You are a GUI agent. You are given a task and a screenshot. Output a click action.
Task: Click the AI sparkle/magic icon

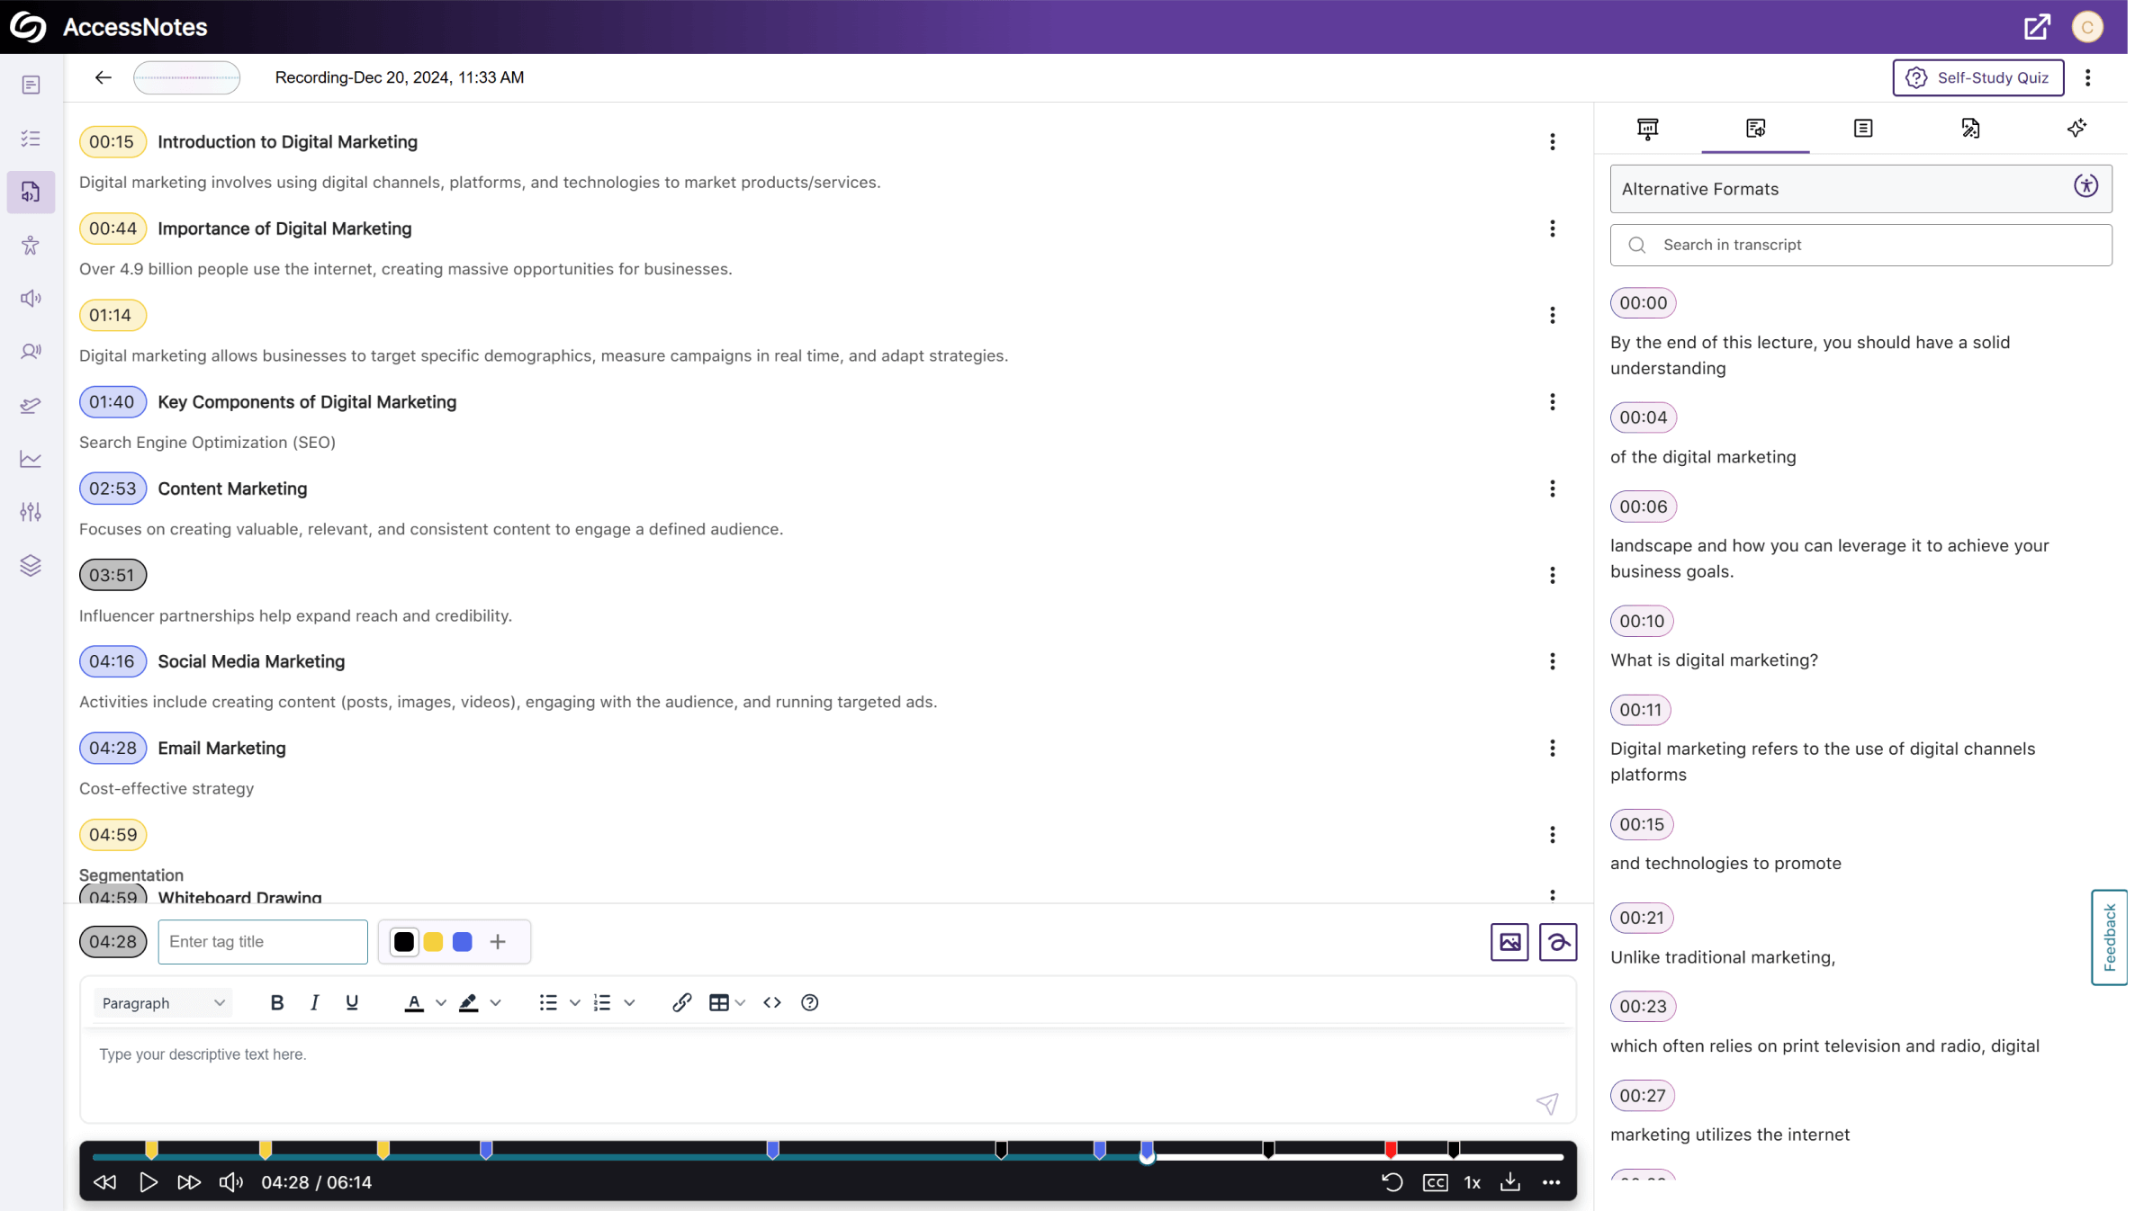click(2076, 129)
